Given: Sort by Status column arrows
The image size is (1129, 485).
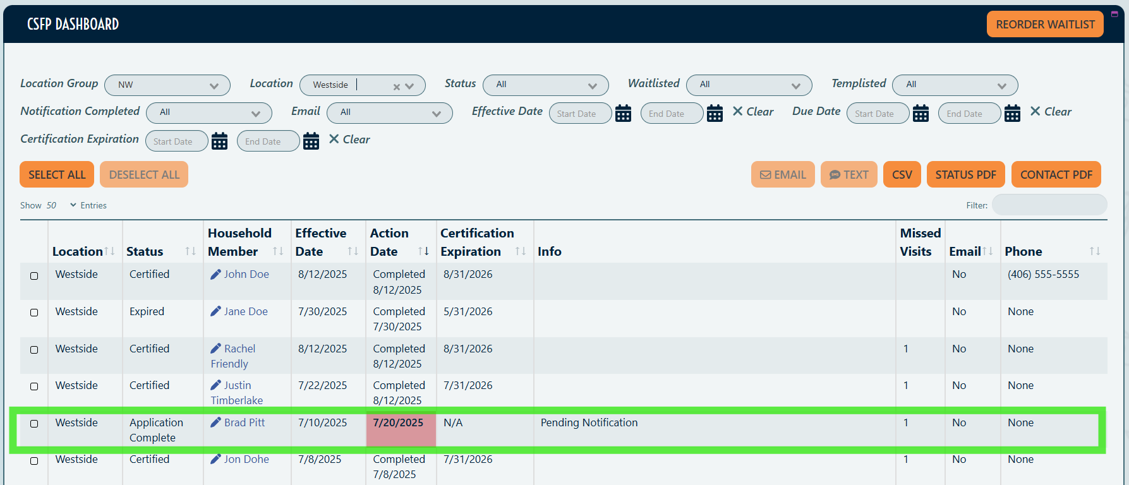Looking at the screenshot, I should (x=190, y=251).
